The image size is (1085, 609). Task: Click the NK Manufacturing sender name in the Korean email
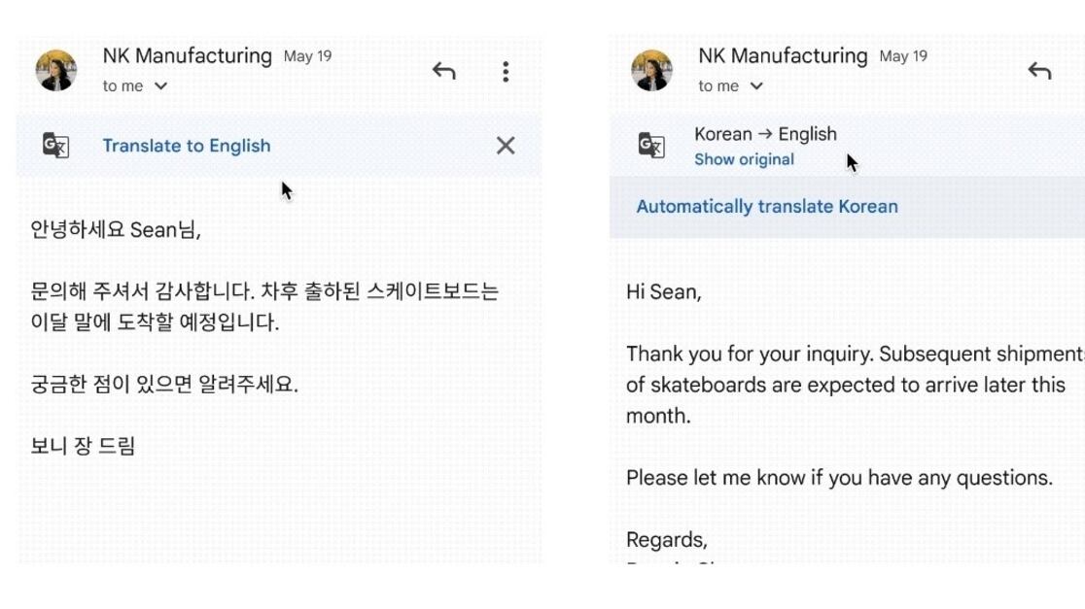point(188,56)
